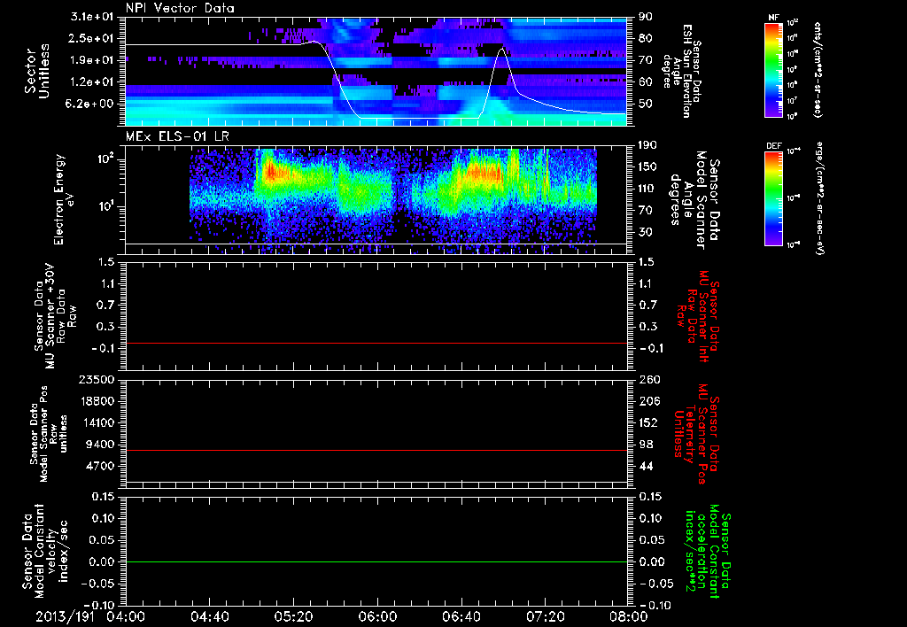Click the '260' telemetry tick value
The height and width of the screenshot is (627, 907).
(x=648, y=379)
